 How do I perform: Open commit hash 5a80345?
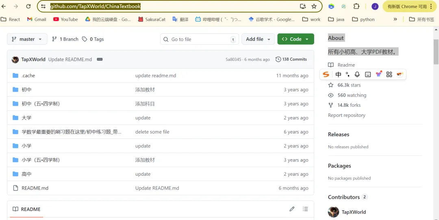tap(233, 60)
